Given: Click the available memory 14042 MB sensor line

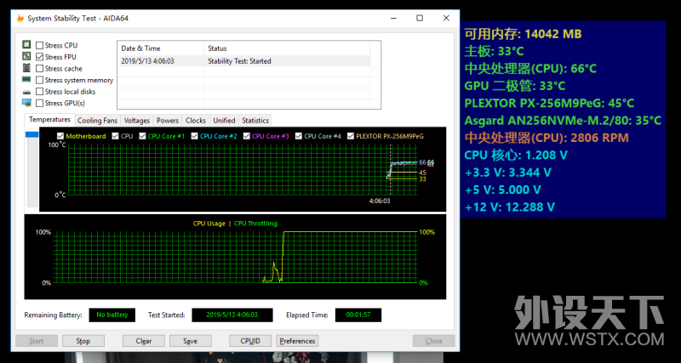Looking at the screenshot, I should click(x=523, y=34).
